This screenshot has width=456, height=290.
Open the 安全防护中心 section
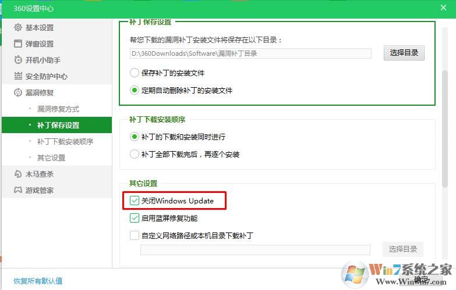tap(56, 76)
